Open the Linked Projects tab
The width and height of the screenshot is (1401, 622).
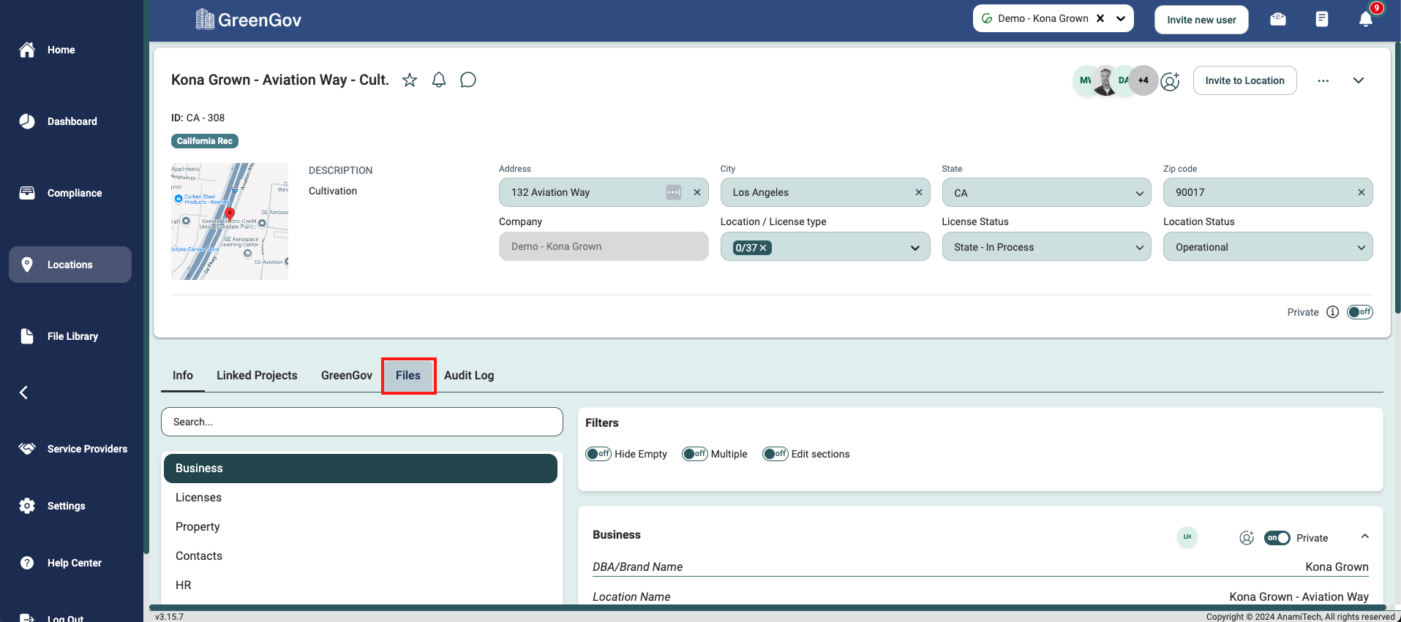pos(257,375)
